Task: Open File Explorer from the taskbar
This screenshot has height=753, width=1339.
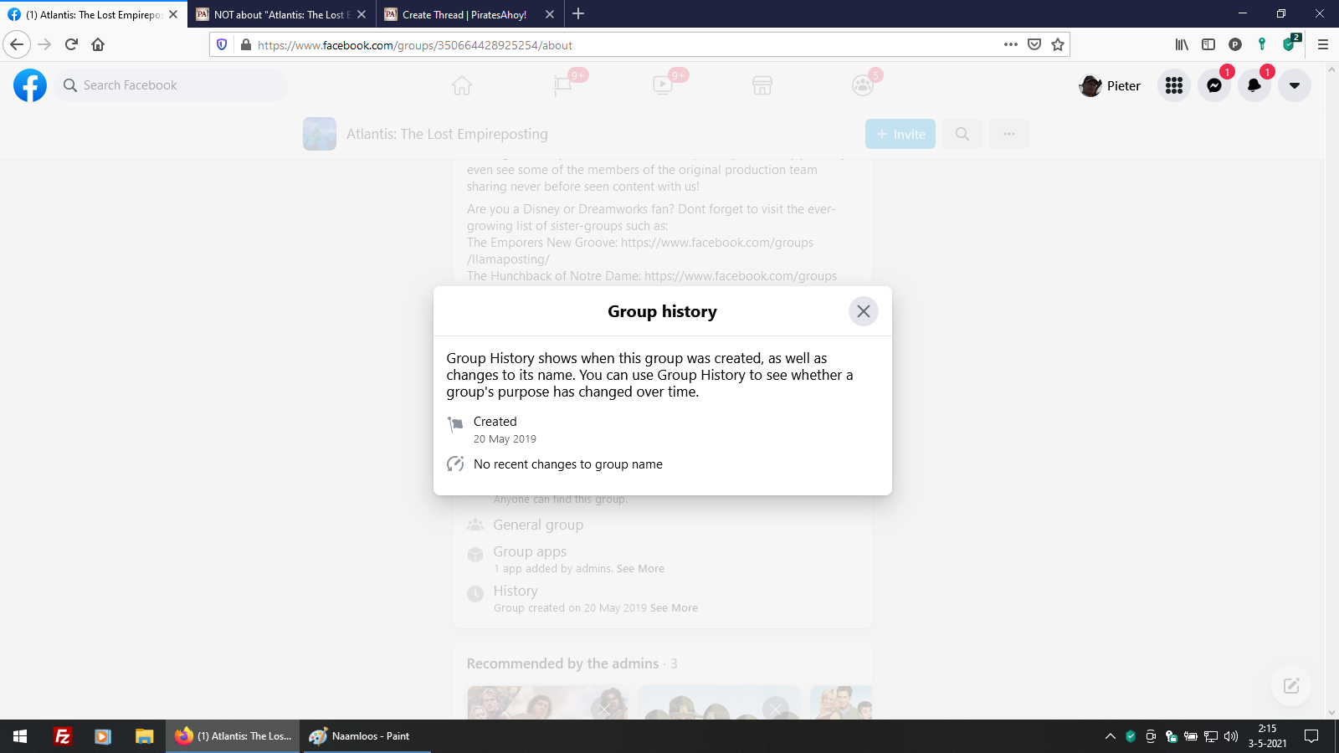Action: (x=144, y=736)
